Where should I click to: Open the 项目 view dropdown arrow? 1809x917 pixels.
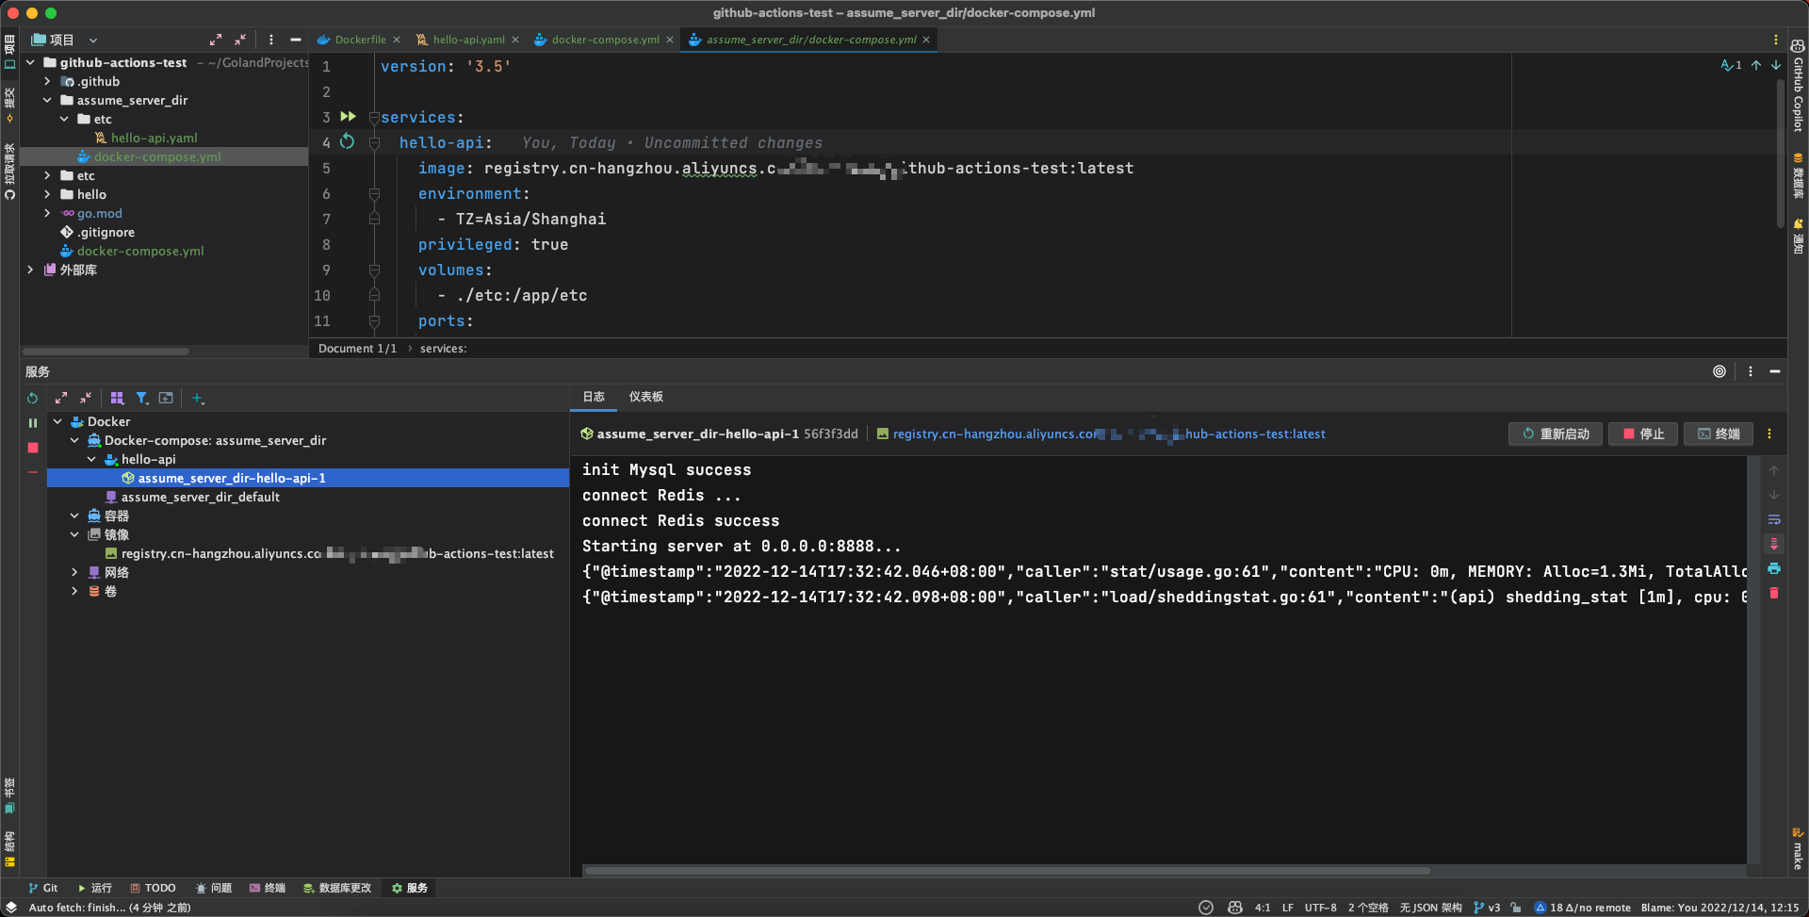93,40
